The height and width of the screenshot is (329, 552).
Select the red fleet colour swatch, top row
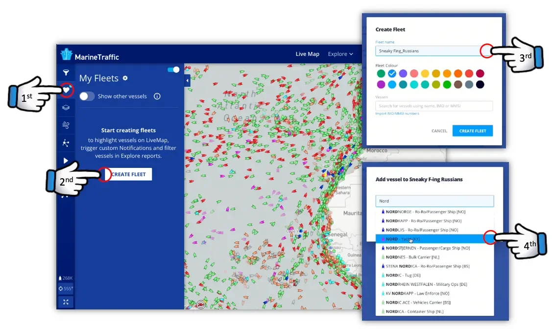click(469, 73)
